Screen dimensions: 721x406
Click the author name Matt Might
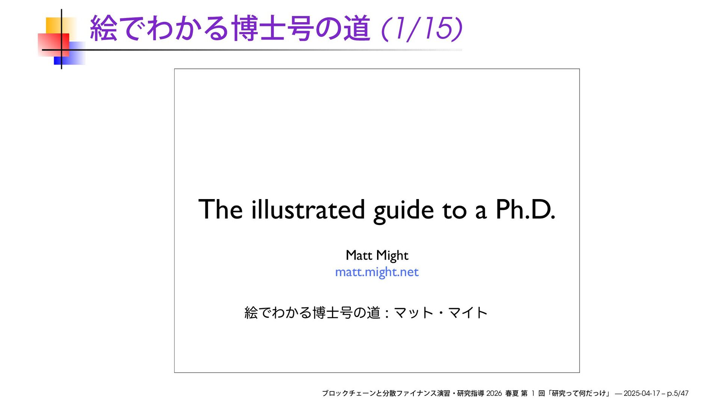[x=377, y=255]
